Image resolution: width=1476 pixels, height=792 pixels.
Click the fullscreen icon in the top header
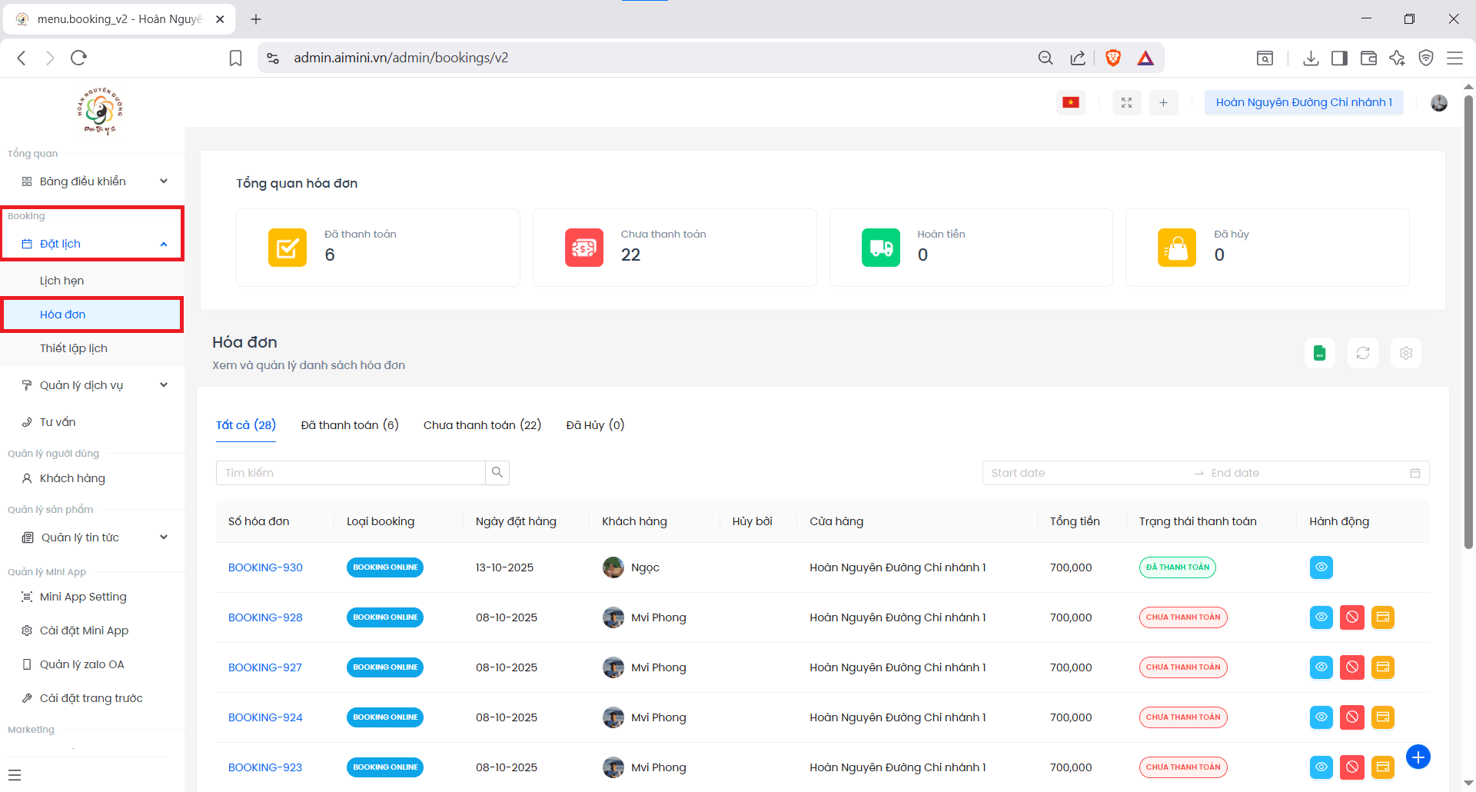[x=1126, y=102]
